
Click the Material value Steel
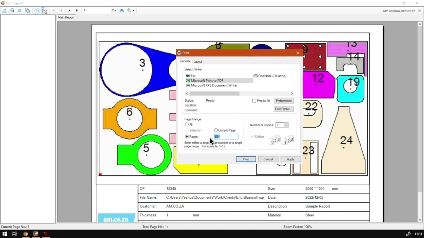point(309,215)
